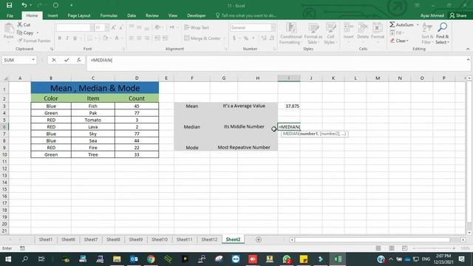Click the fill color bucket swatch
The height and width of the screenshot is (266, 473).
(x=105, y=38)
